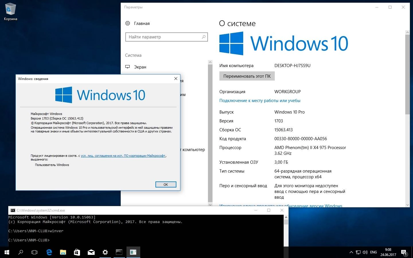The height and width of the screenshot is (258, 413).
Task: Click the Home gear icon in Settings
Action: click(x=128, y=23)
